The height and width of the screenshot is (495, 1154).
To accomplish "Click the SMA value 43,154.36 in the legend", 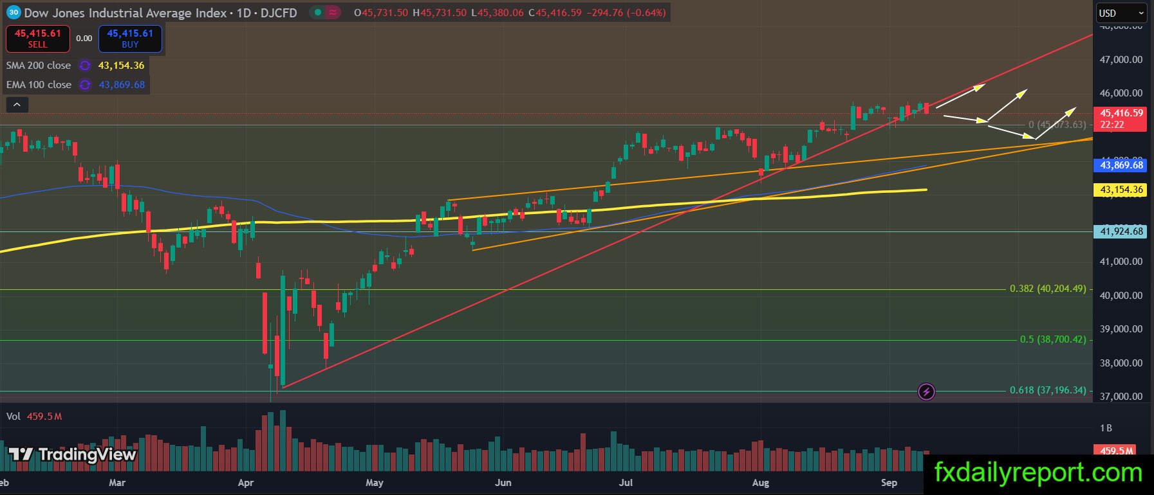I will coord(121,66).
